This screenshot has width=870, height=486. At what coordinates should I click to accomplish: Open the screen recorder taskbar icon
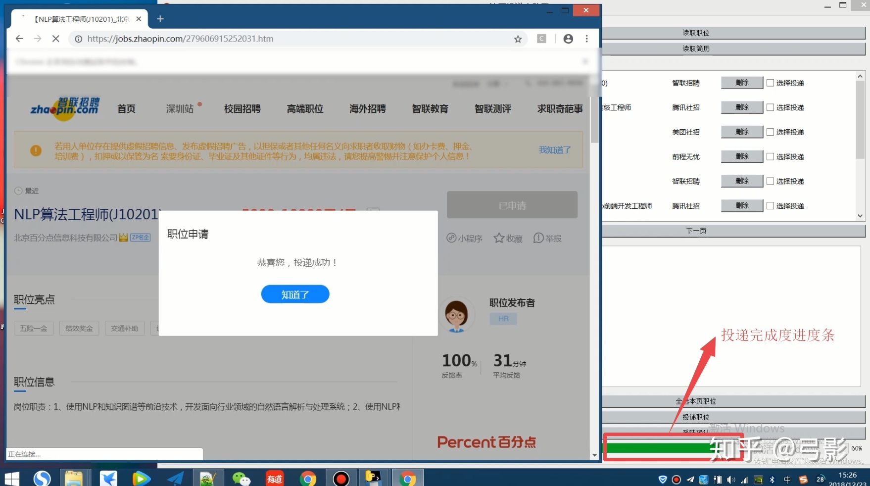pyautogui.click(x=341, y=479)
